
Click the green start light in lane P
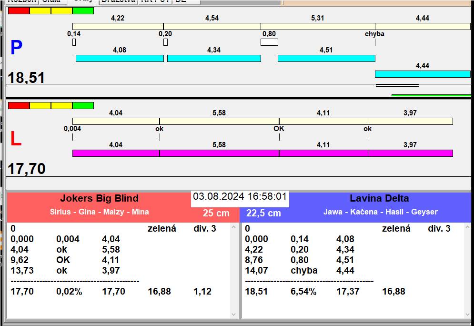click(83, 10)
